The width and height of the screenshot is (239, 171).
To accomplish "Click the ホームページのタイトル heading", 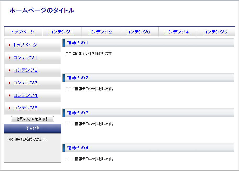I will tap(42, 10).
